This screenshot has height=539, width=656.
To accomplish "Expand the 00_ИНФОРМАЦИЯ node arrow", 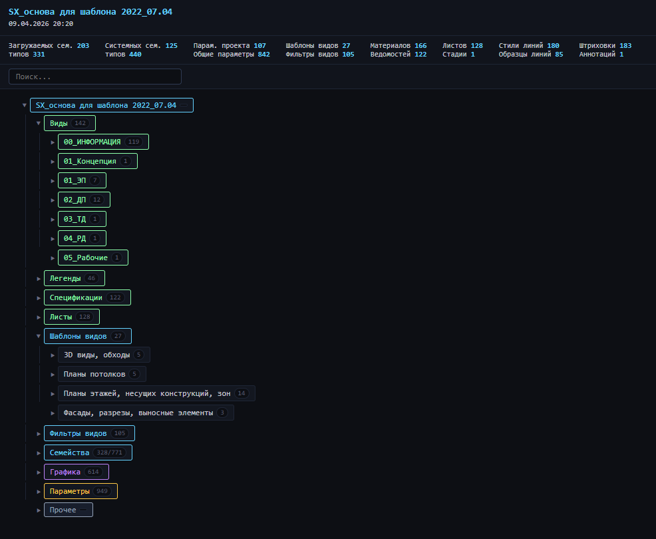I will 53,142.
